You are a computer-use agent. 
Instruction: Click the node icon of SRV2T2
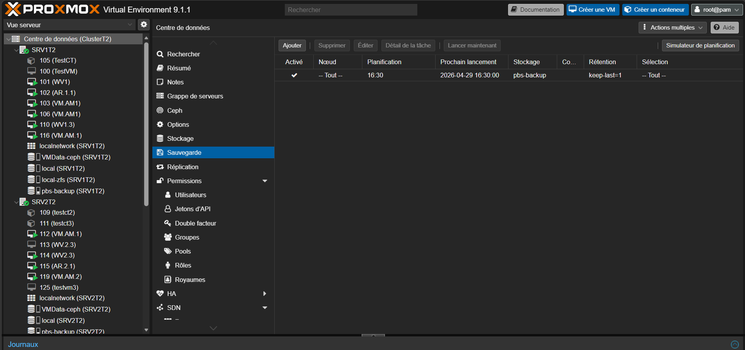[24, 202]
